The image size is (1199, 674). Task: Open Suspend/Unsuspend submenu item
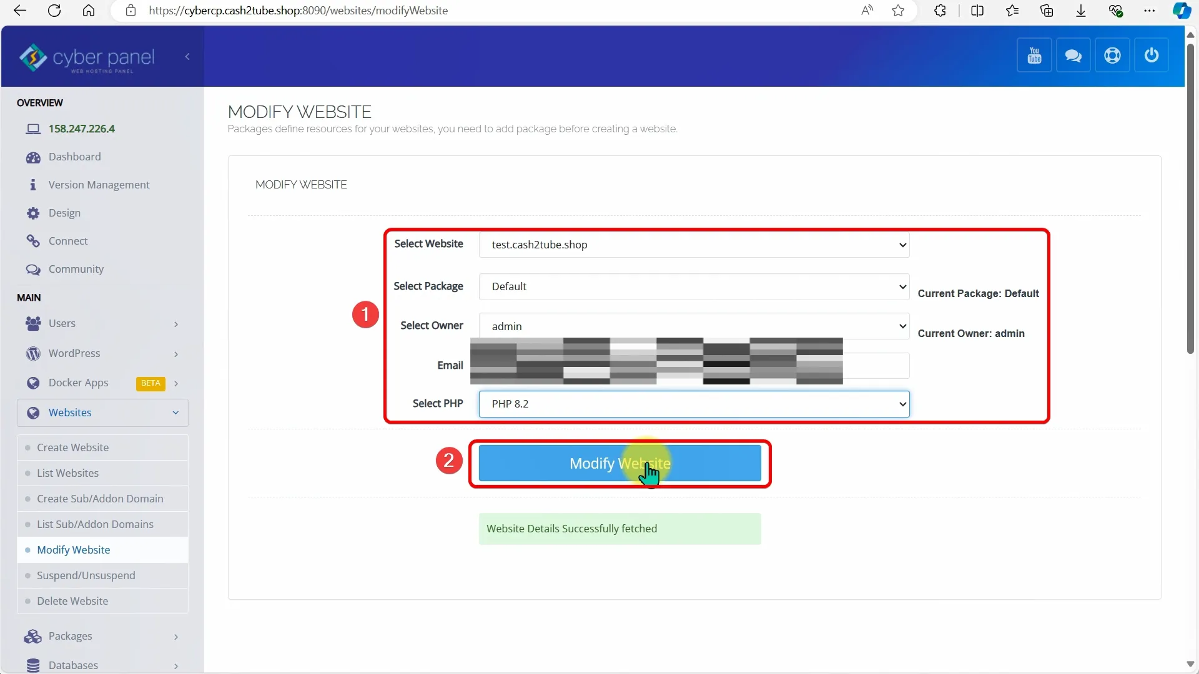(x=86, y=575)
